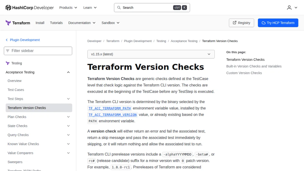The height and width of the screenshot is (171, 304).
Task: Expand the Query Checks submenu
Action: pyautogui.click(x=68, y=135)
